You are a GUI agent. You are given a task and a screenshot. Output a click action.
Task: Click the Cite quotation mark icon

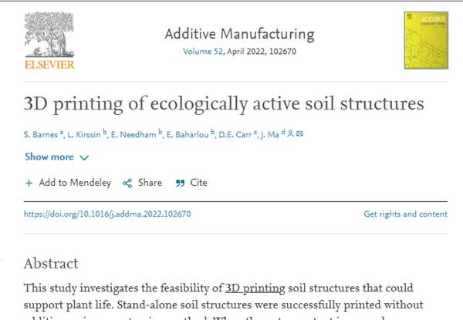click(x=180, y=183)
